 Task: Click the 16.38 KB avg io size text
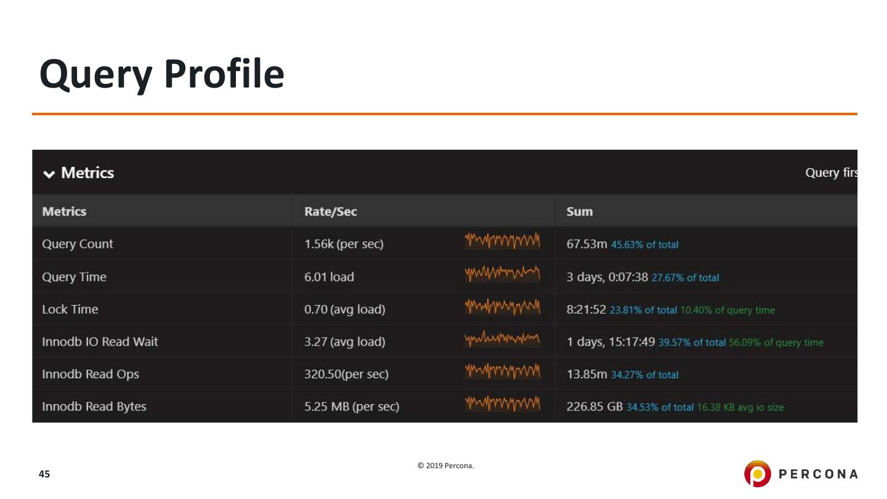click(740, 407)
